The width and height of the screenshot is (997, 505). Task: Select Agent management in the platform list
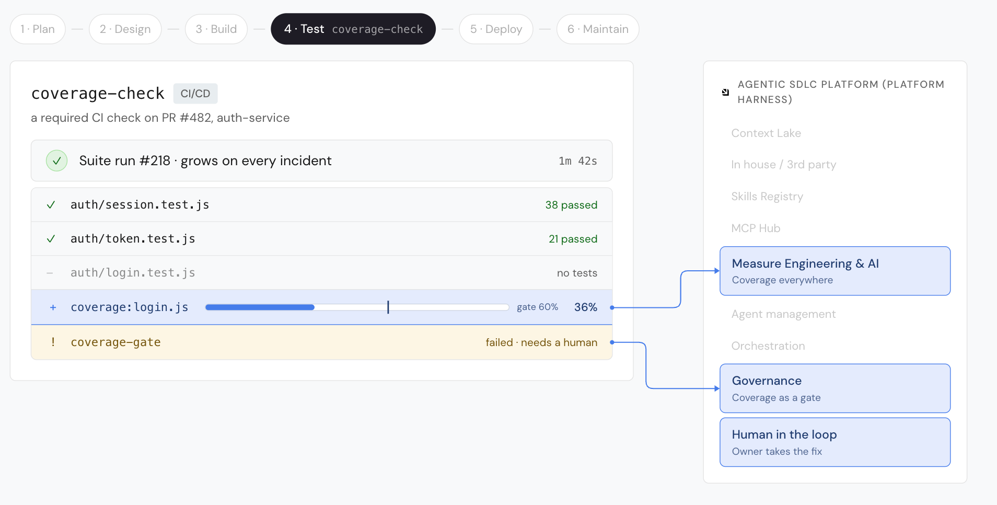point(783,314)
